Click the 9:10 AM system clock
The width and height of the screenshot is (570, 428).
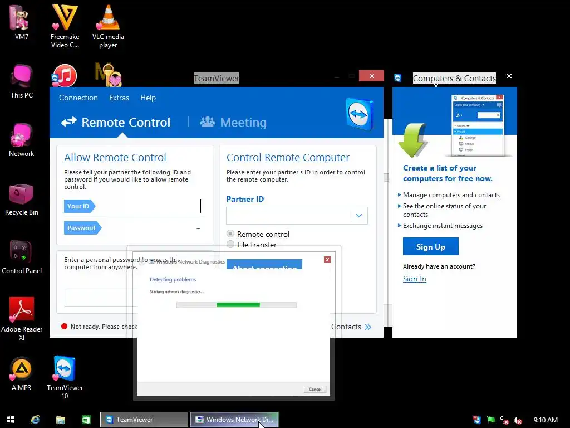coord(546,420)
